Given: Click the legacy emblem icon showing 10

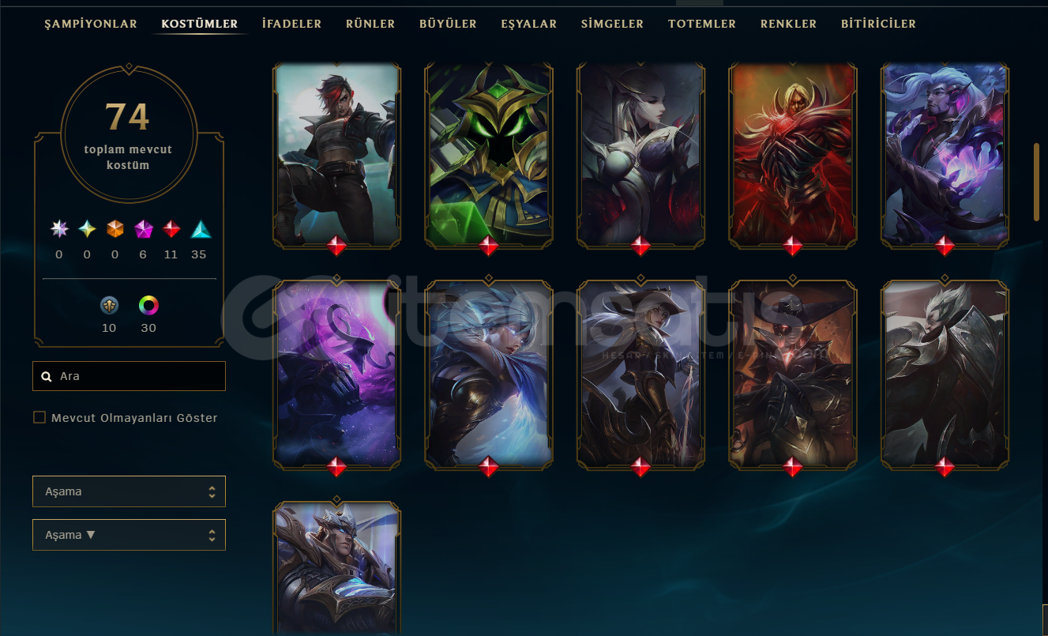Looking at the screenshot, I should tap(109, 305).
